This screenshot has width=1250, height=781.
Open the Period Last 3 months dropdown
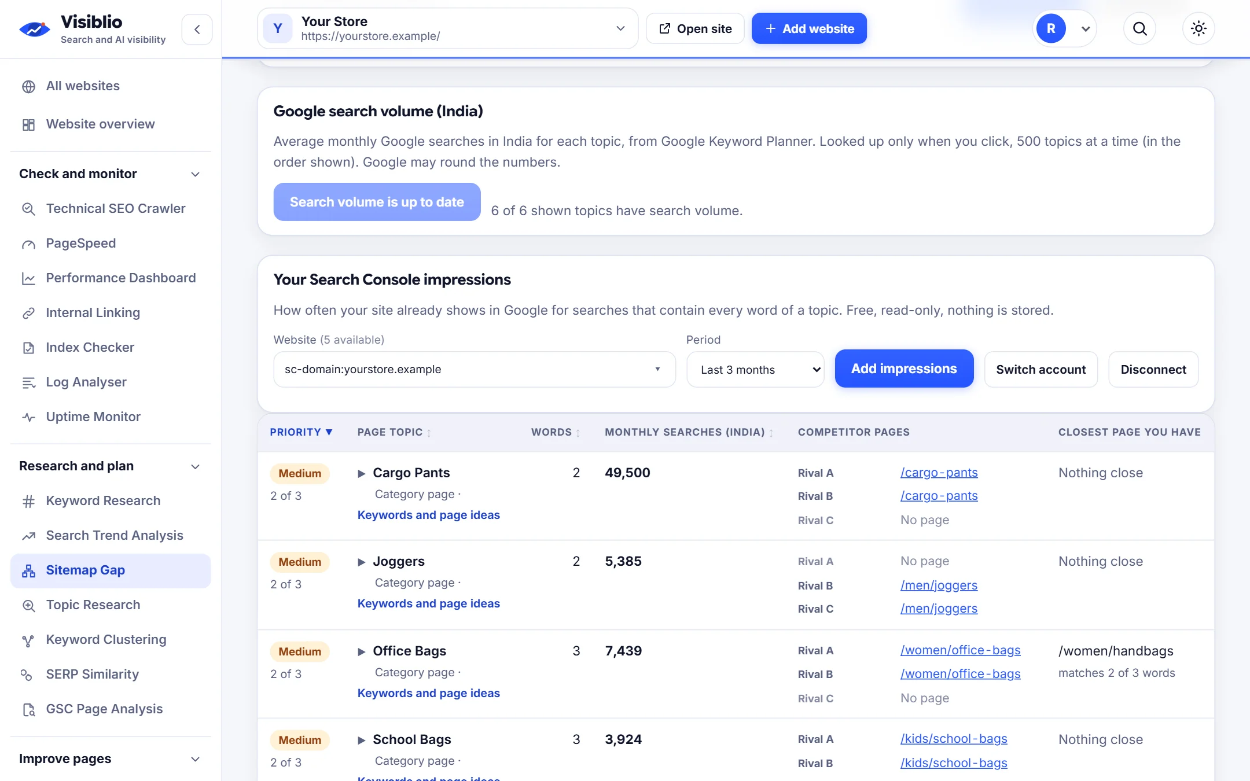coord(755,369)
